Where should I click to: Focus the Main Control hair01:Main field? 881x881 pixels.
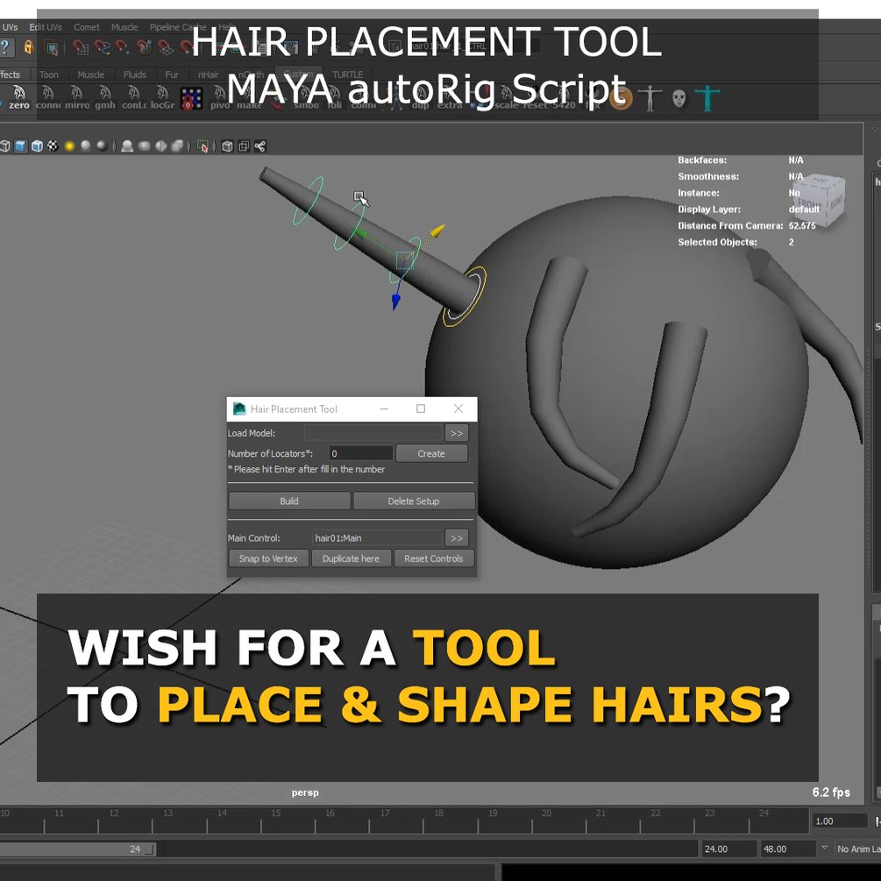[x=377, y=537]
